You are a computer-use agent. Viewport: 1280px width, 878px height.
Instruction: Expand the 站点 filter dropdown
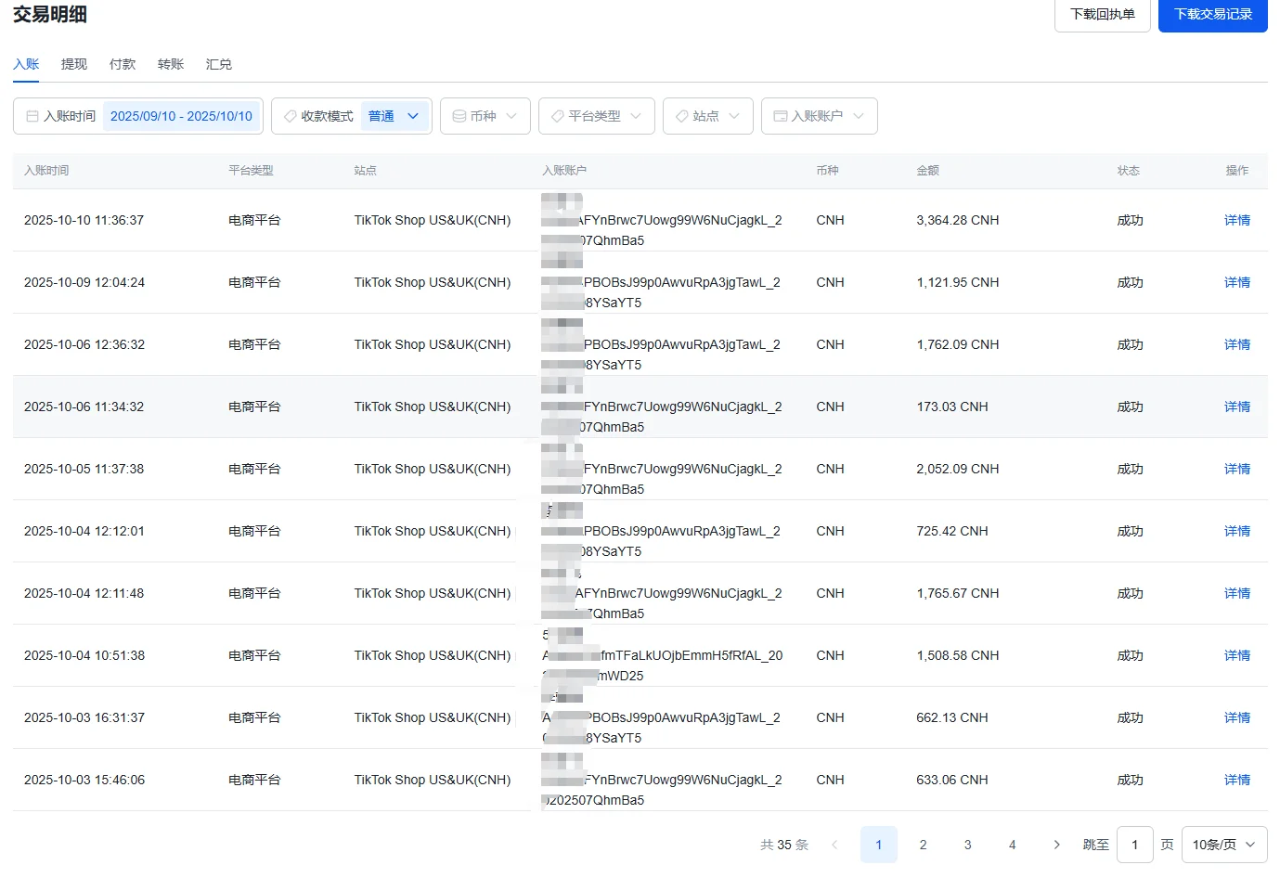pos(708,116)
